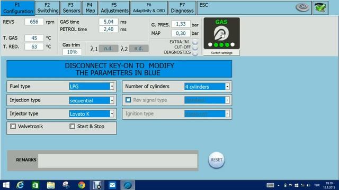Click the network signal tray icon

tap(302, 185)
